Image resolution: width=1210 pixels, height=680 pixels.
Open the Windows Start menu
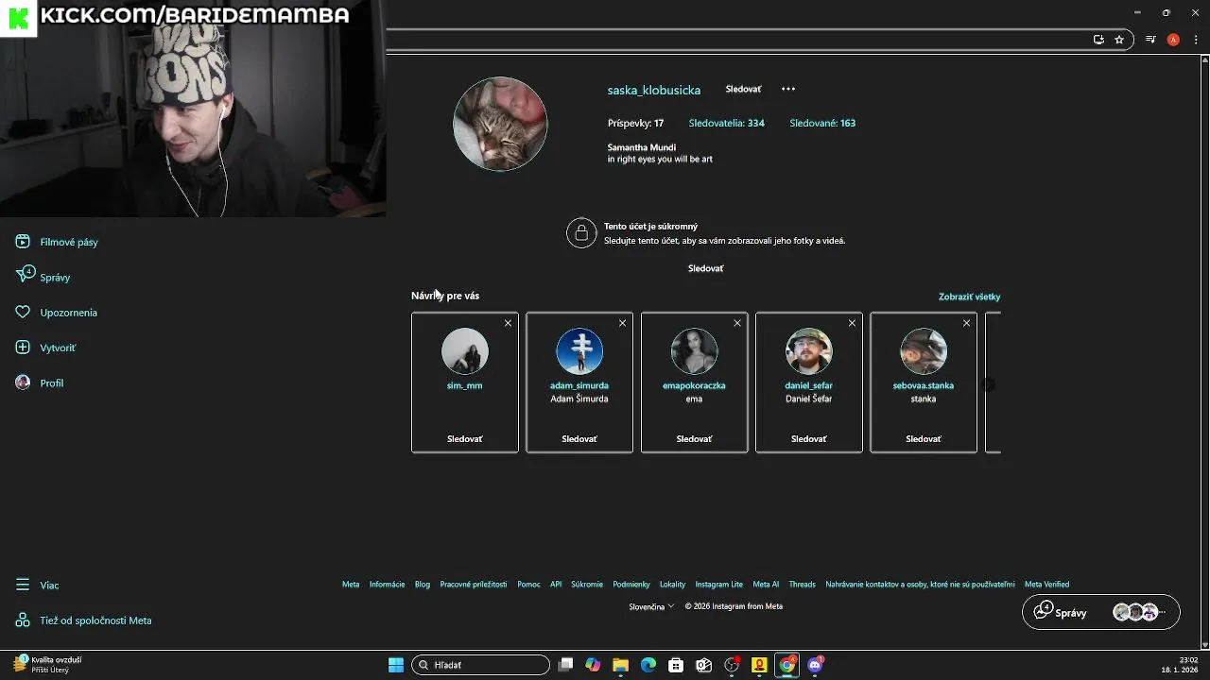coord(396,665)
